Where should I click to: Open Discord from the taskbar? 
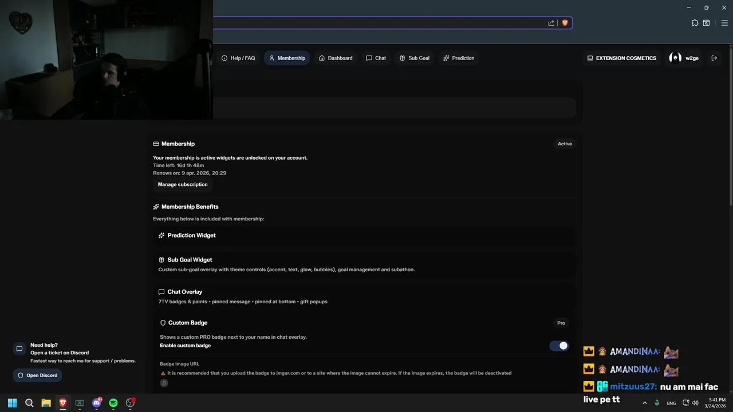tap(96, 403)
